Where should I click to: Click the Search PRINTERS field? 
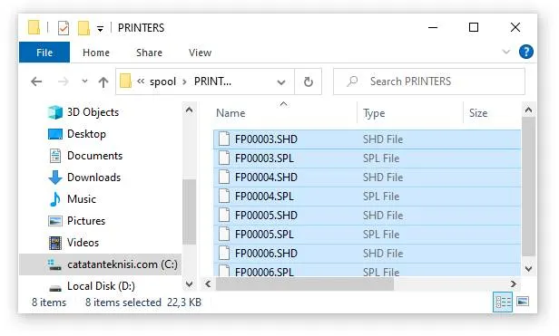tap(429, 82)
